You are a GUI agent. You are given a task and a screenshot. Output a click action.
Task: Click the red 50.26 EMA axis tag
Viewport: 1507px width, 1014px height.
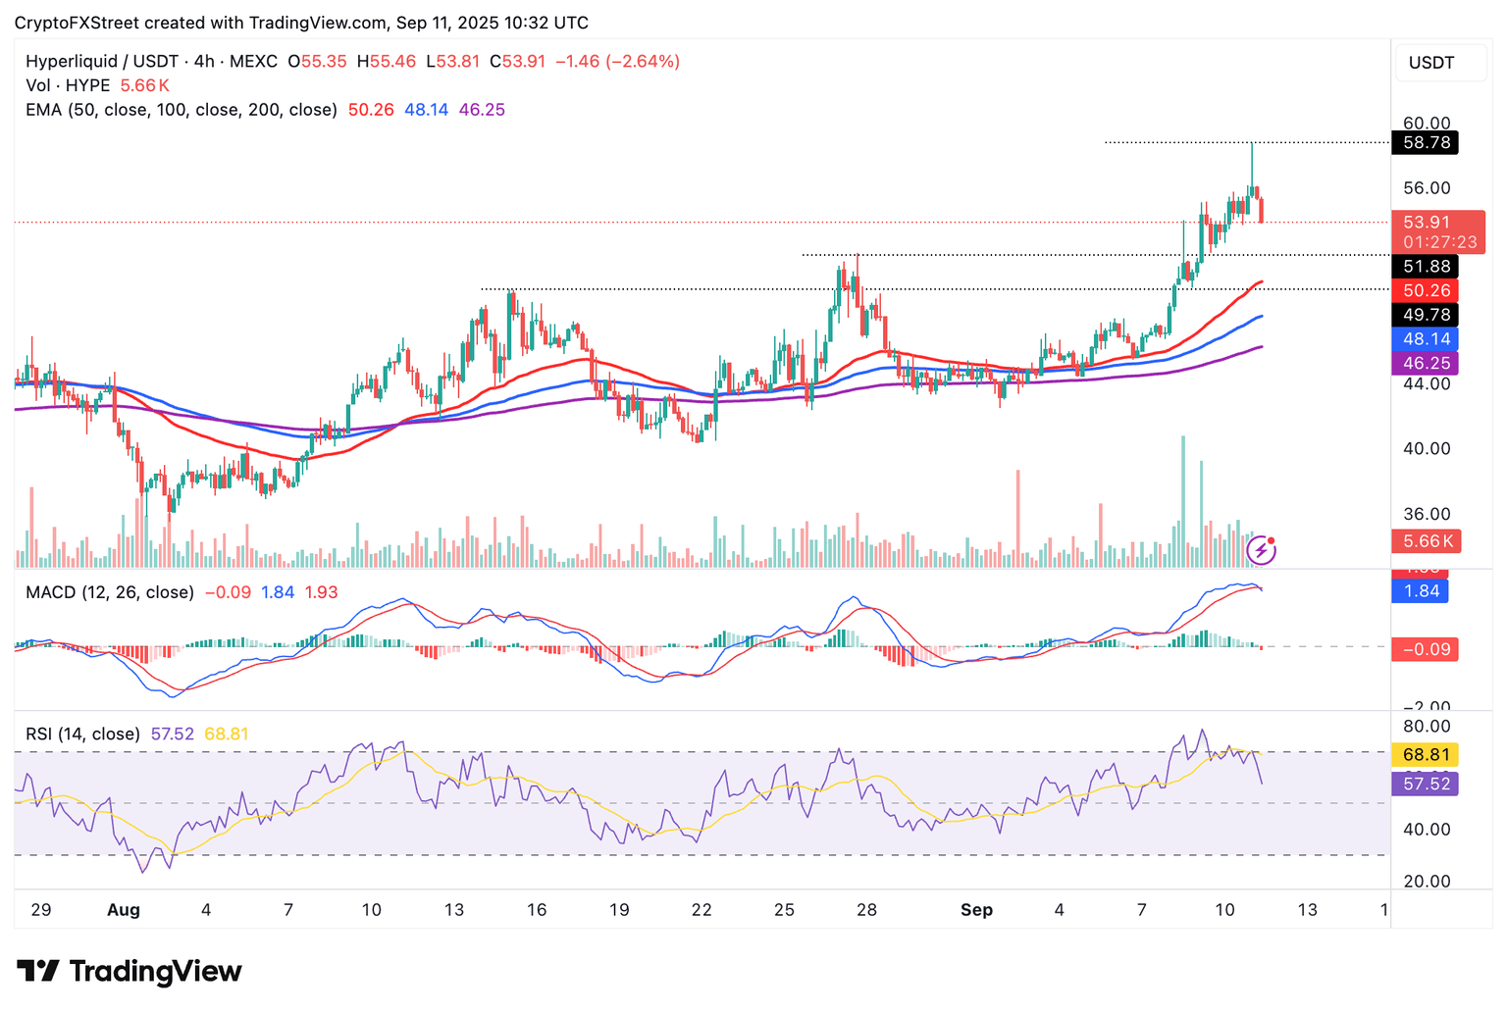pos(1426,290)
